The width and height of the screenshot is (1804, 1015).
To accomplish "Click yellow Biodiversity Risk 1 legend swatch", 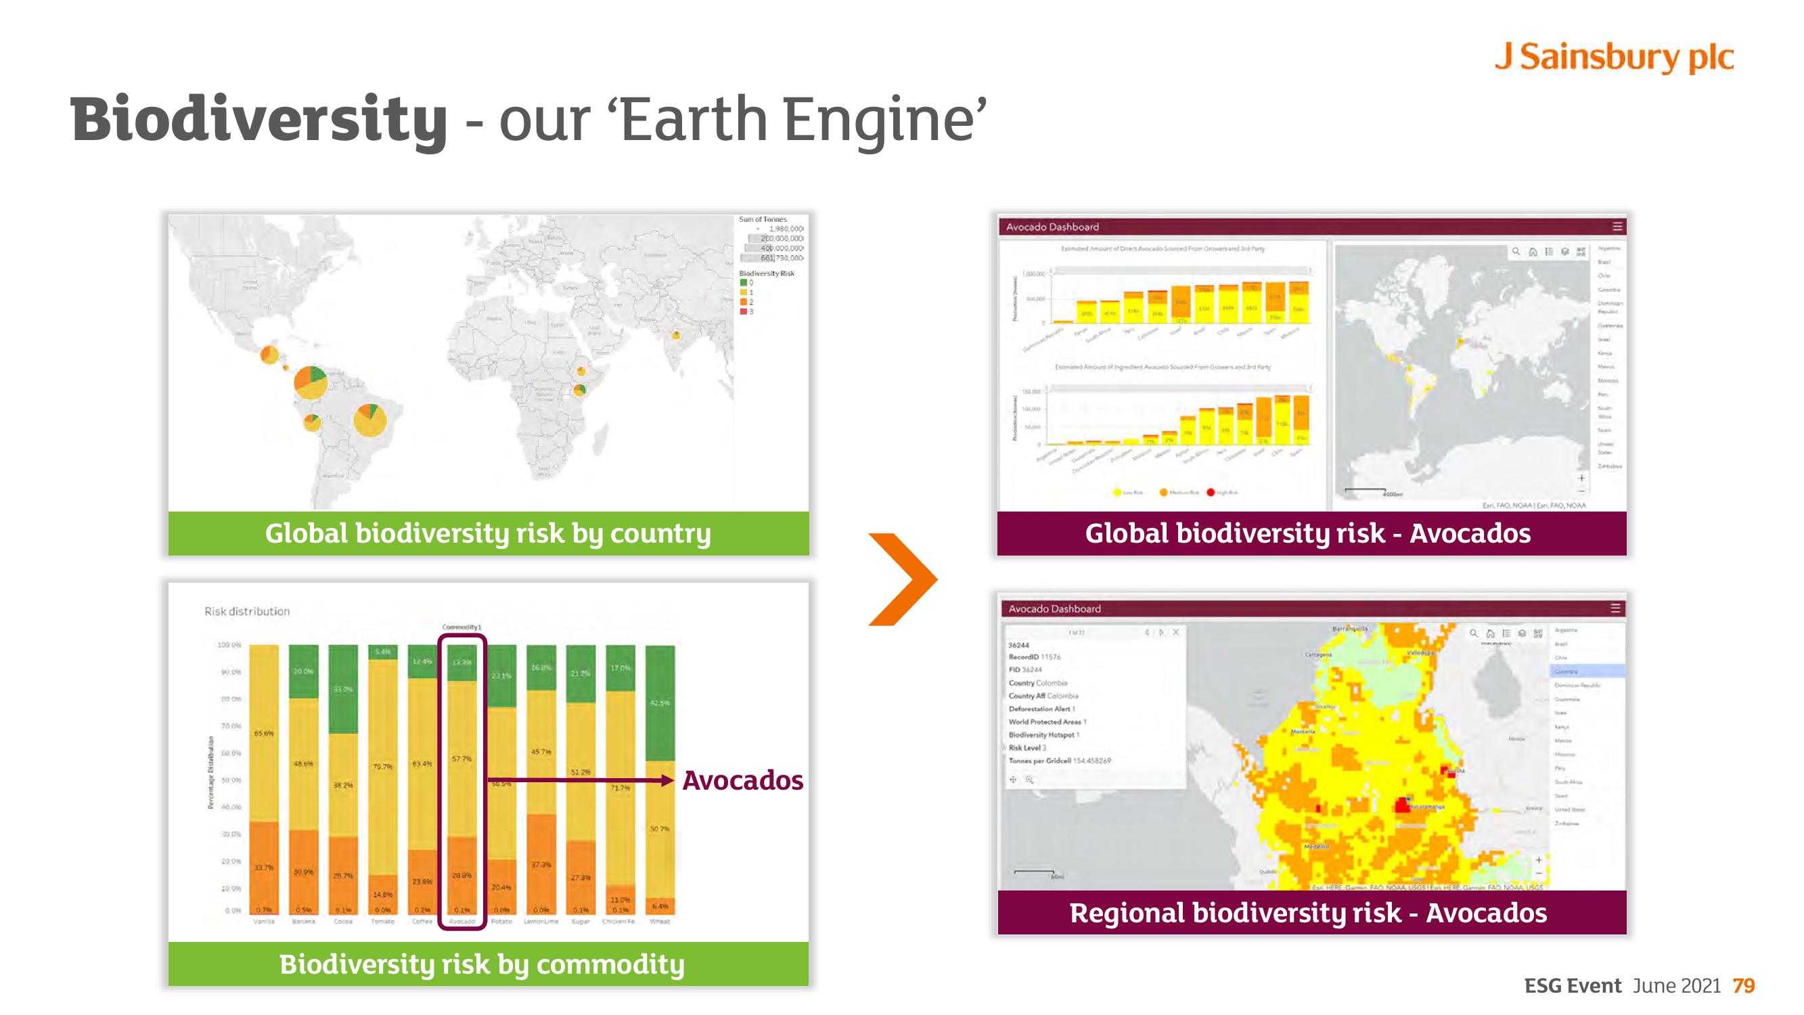I will 744,292.
